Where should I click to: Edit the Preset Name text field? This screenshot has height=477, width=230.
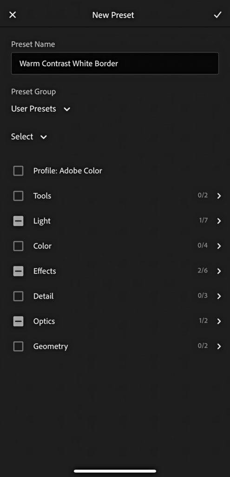(x=115, y=63)
